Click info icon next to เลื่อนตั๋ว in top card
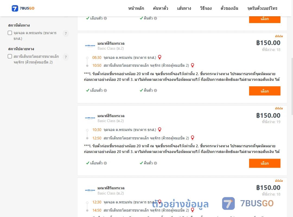This screenshot has width=293, height=217. [x=105, y=18]
